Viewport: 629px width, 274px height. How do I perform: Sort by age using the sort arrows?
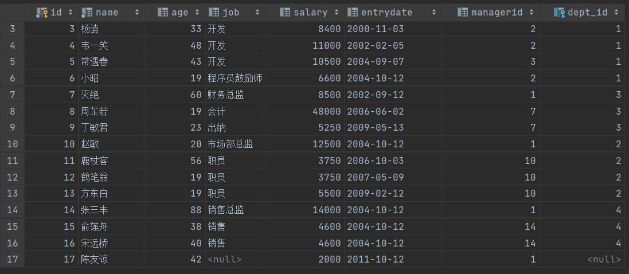point(197,13)
